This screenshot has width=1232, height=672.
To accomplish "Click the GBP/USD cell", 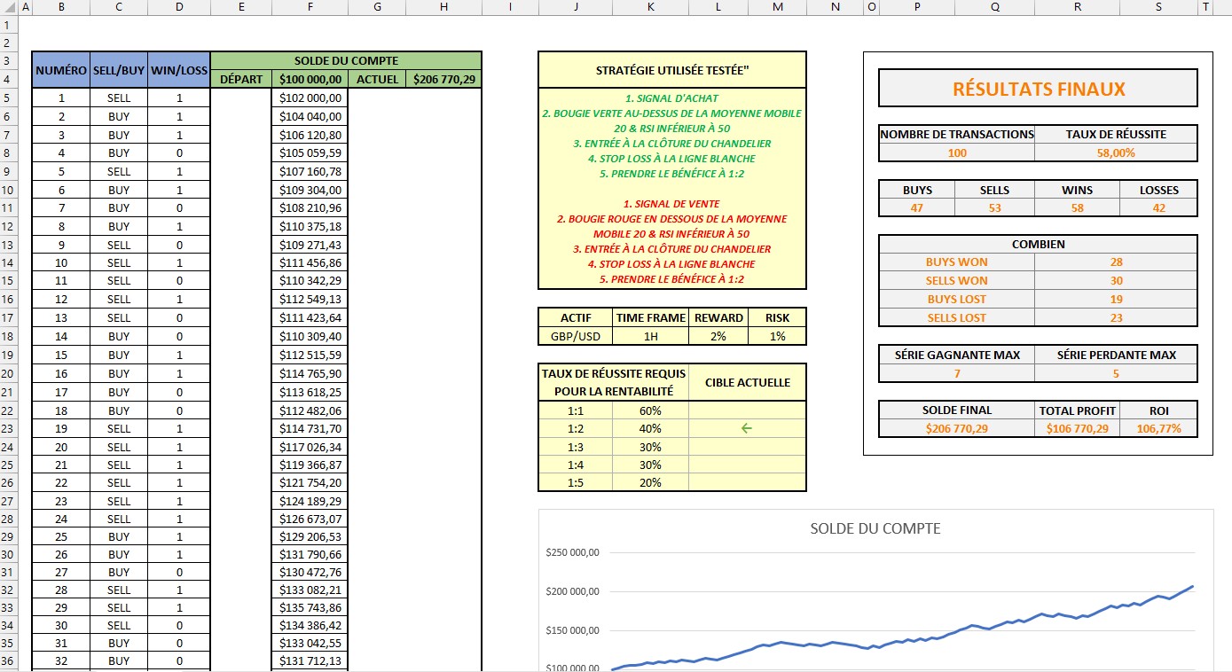I will click(576, 336).
